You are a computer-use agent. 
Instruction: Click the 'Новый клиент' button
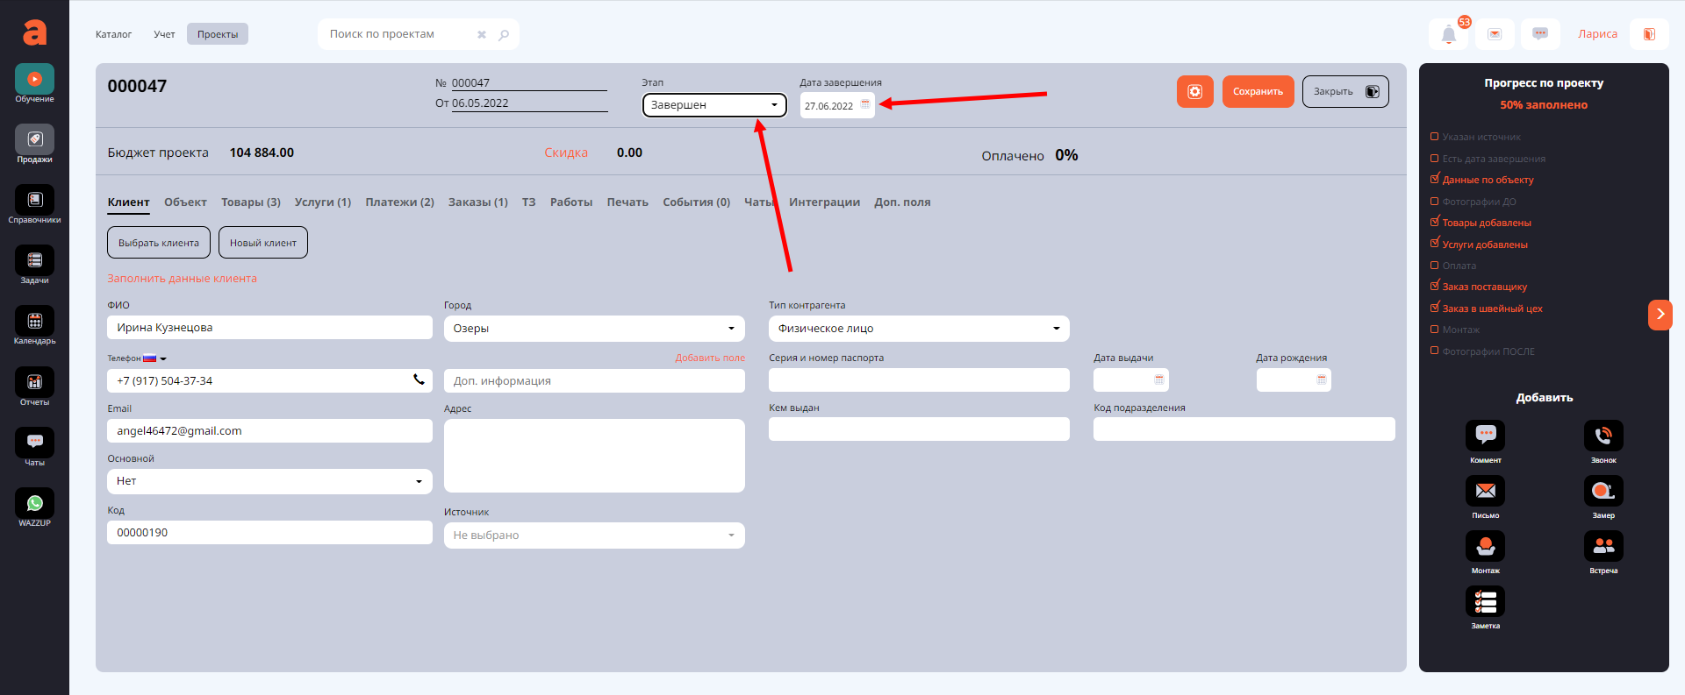click(262, 243)
